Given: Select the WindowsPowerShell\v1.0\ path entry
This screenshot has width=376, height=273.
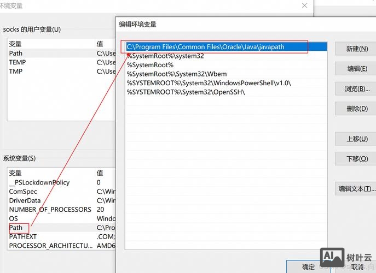Looking at the screenshot, I should (x=209, y=83).
